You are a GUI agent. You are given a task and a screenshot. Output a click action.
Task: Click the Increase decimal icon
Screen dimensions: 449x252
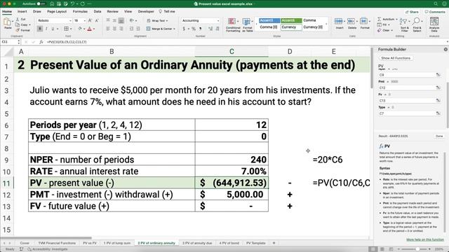coord(210,29)
